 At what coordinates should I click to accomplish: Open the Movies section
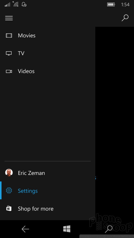(48, 36)
